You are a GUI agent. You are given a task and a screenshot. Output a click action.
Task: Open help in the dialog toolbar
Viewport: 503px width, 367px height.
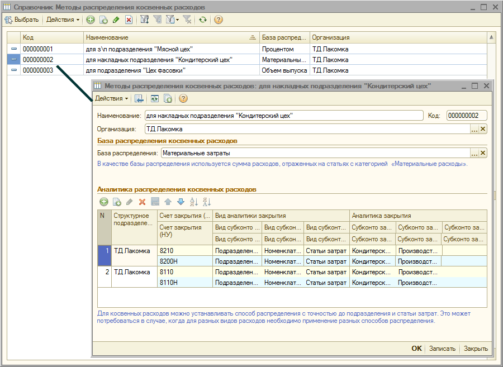tap(183, 99)
